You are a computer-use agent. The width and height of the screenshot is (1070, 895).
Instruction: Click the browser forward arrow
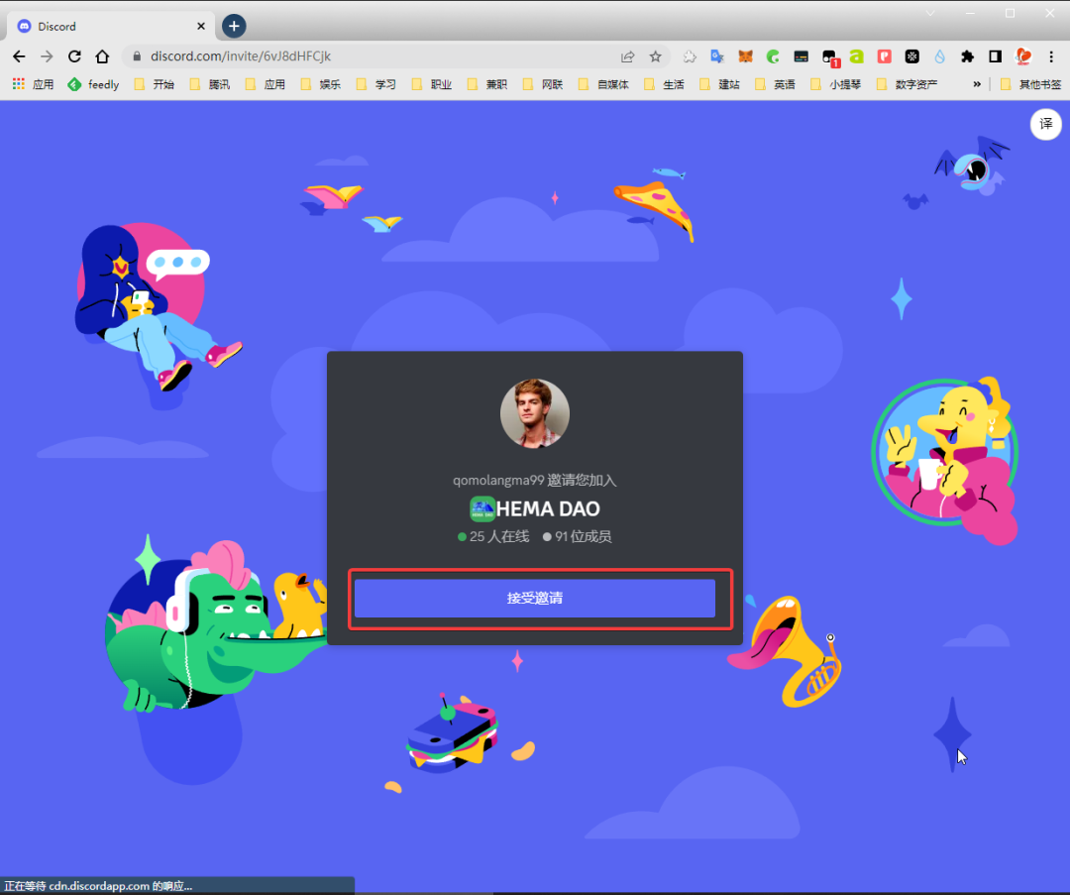click(47, 56)
